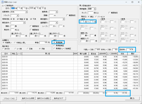Toggle the 稍重 track condition checkbox
Image resolution: width=142 pixels, height=104 pixels.
[18, 19]
